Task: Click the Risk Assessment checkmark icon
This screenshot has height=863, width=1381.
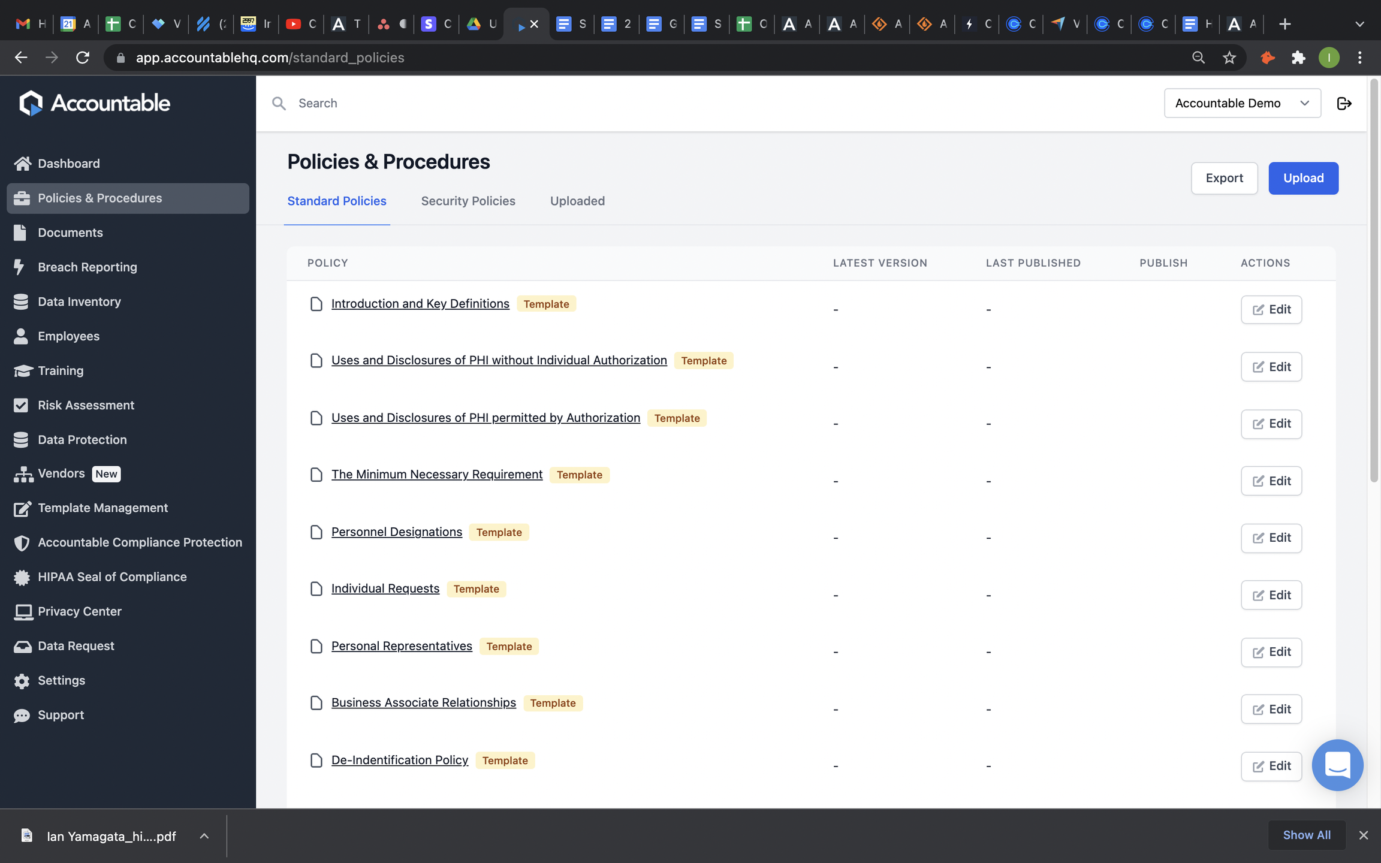Action: pos(21,406)
